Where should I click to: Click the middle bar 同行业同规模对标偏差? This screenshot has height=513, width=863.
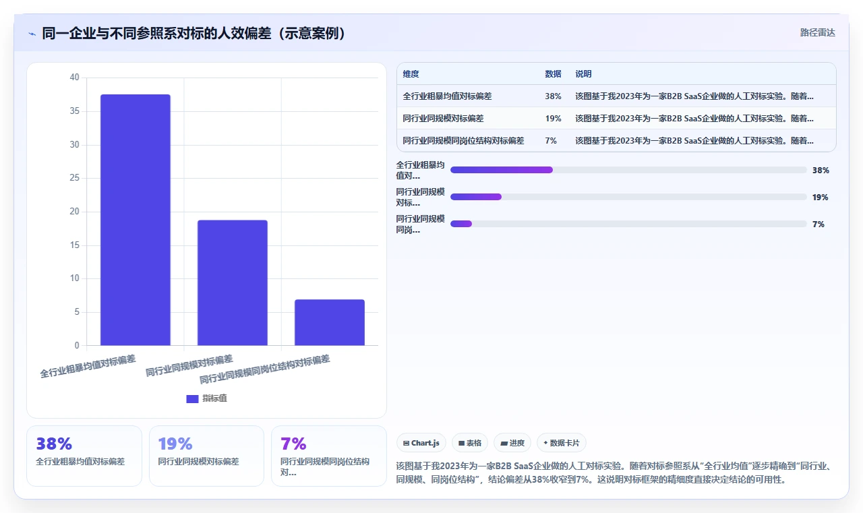[x=233, y=283]
